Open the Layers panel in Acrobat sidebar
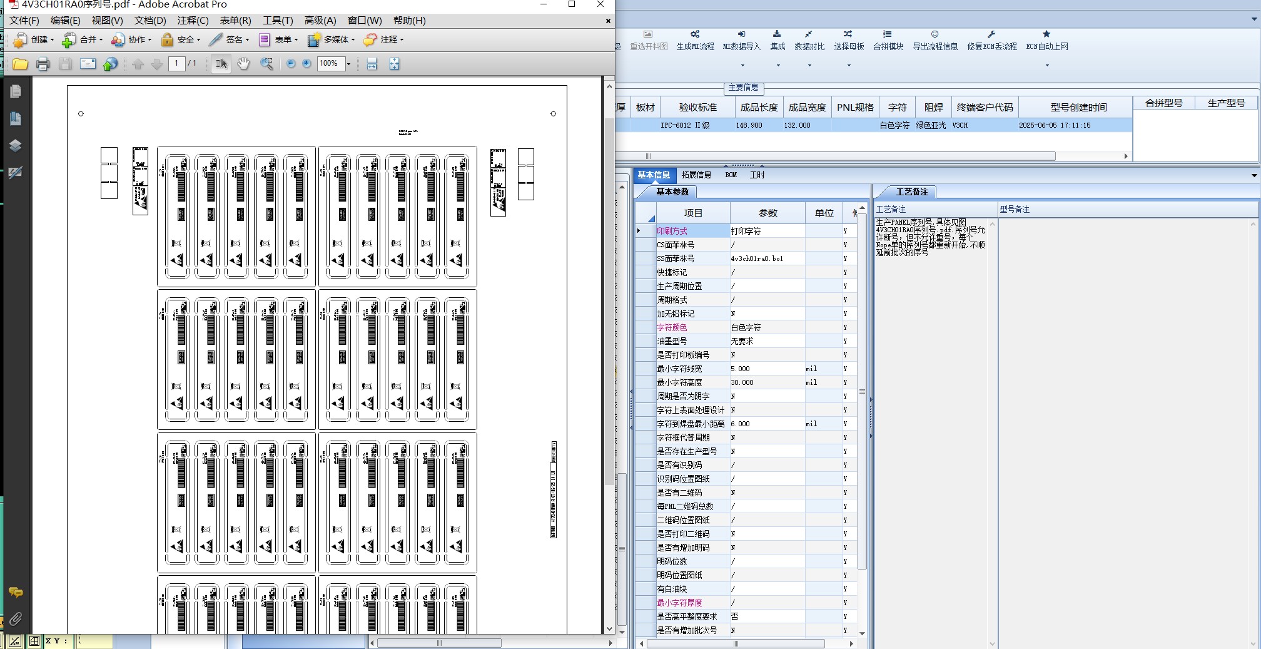This screenshot has width=1261, height=649. (x=16, y=145)
